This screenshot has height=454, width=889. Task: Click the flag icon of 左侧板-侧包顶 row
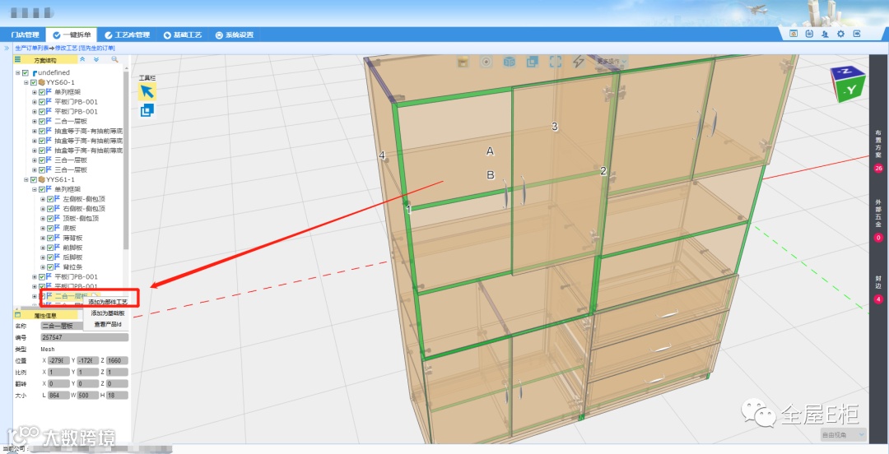[x=58, y=199]
